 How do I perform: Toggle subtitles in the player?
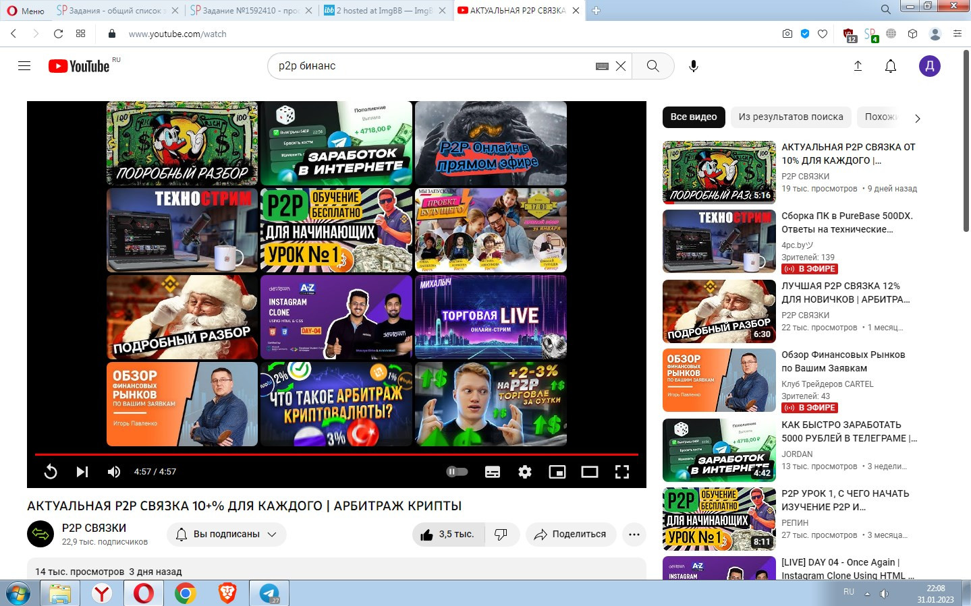[x=493, y=472]
